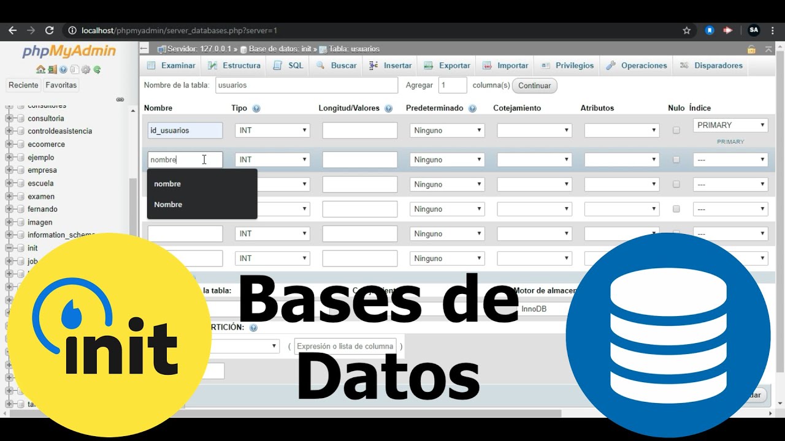Click the red browser extension icon
Viewport: 785px width, 441px height.
click(x=728, y=30)
